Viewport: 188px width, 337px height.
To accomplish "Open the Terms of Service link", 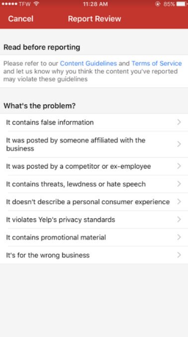I will coord(157,63).
